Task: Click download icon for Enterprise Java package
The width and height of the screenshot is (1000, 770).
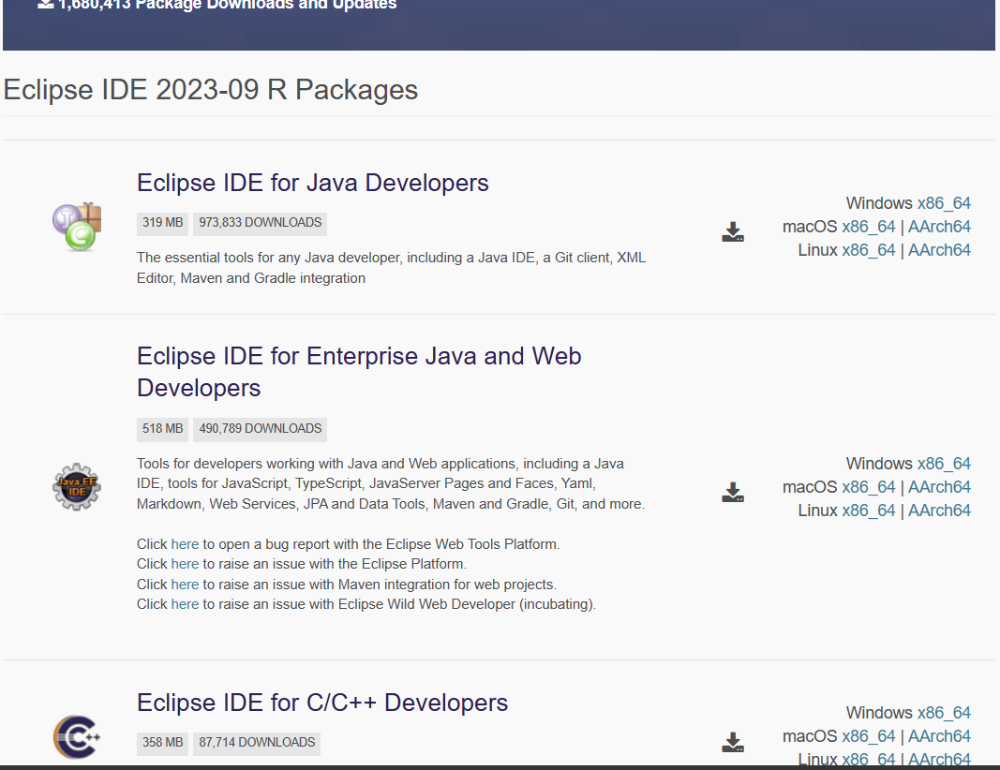Action: [x=733, y=492]
